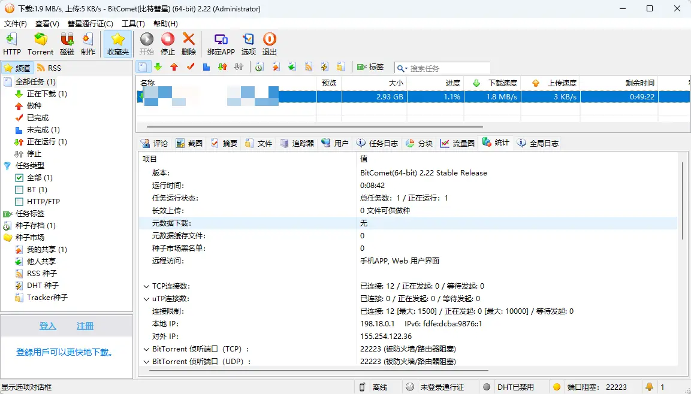Open the 用户 peers tab
Viewport: 691px width, 394px height.
[x=336, y=144]
